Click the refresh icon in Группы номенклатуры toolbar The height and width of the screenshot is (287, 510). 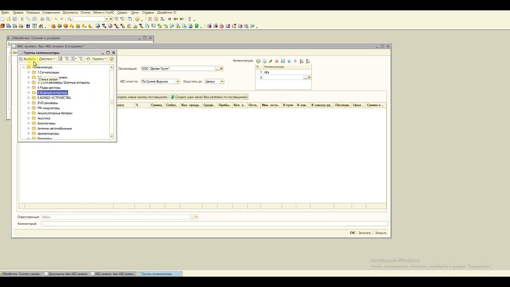88,59
